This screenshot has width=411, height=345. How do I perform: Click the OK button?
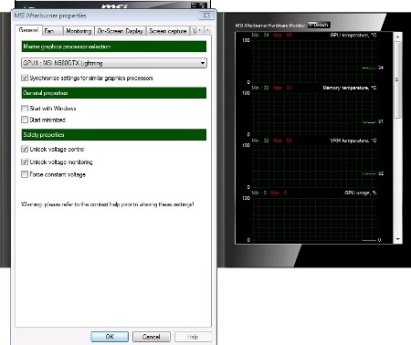pos(110,337)
